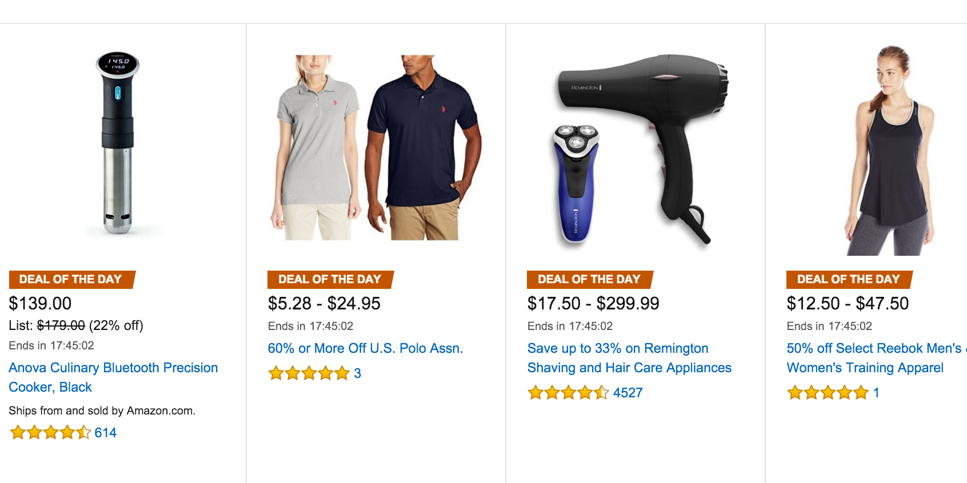Click the U.S. Polo Assn. shirts image

point(375,147)
